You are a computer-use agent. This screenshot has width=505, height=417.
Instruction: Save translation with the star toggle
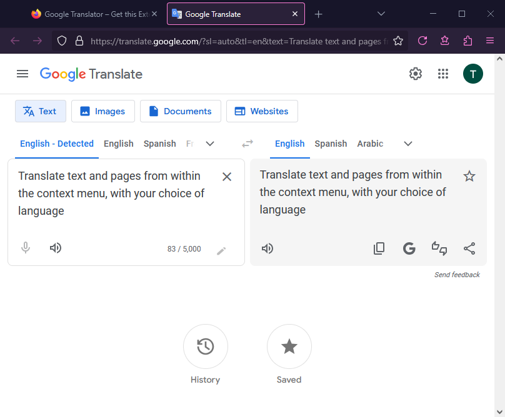click(469, 176)
